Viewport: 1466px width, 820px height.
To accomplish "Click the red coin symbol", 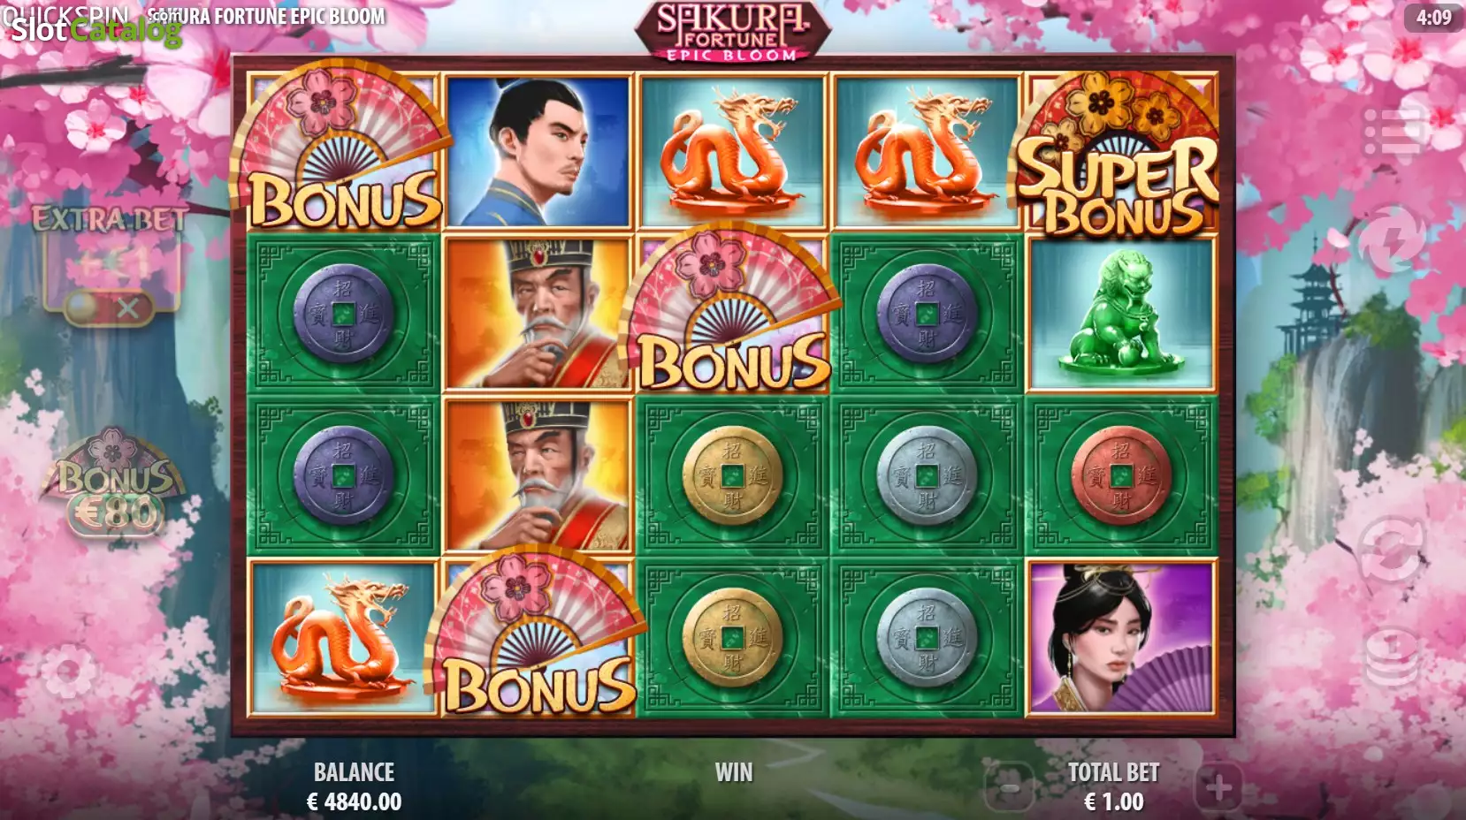I will (1121, 475).
